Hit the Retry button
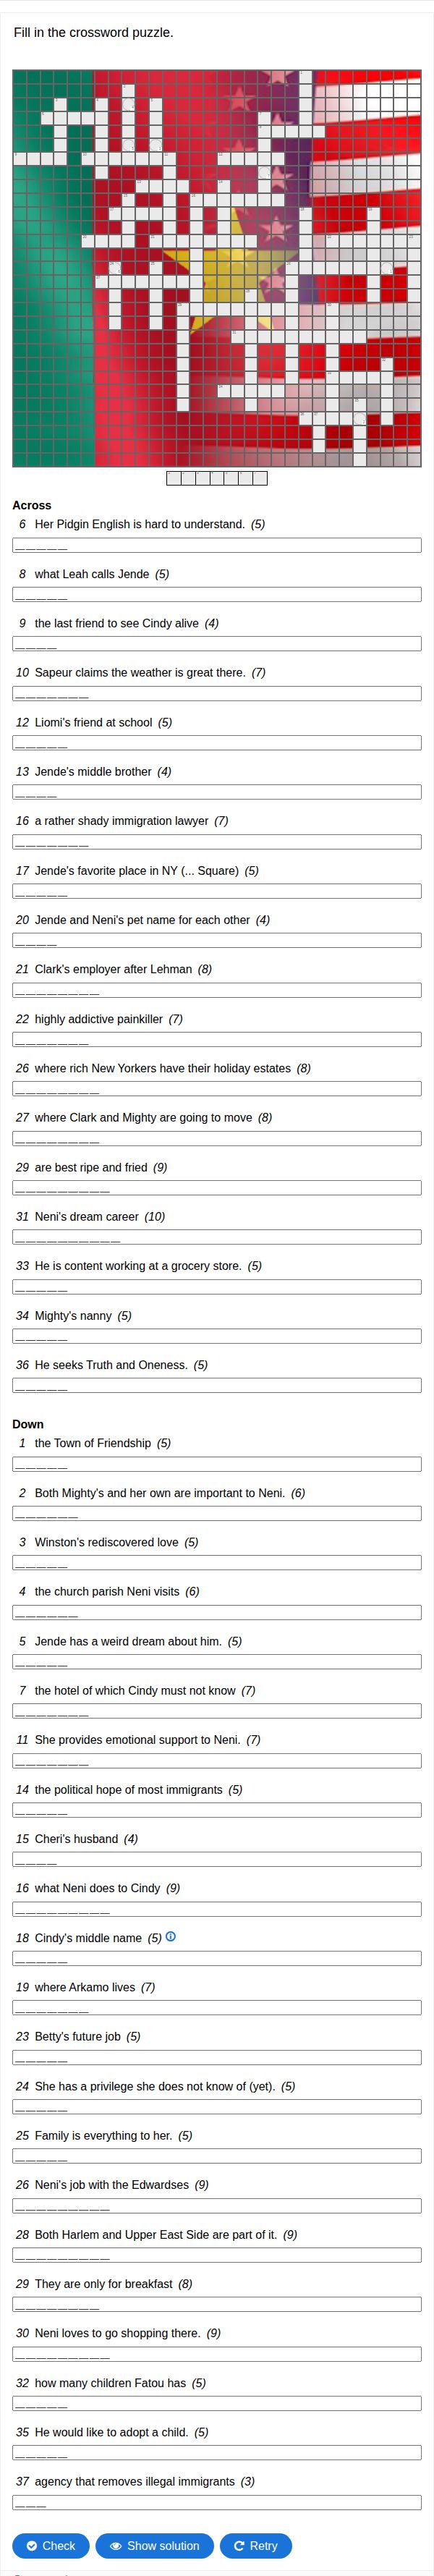The width and height of the screenshot is (434, 2576). (x=256, y=2545)
